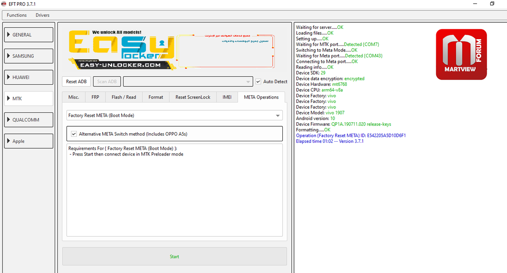Screen dimensions: 507x273
Task: Click 'Loading files.....OK' log line
Action: click(x=314, y=33)
